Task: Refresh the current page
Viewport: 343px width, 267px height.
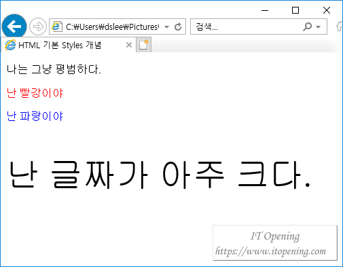Action: click(178, 26)
